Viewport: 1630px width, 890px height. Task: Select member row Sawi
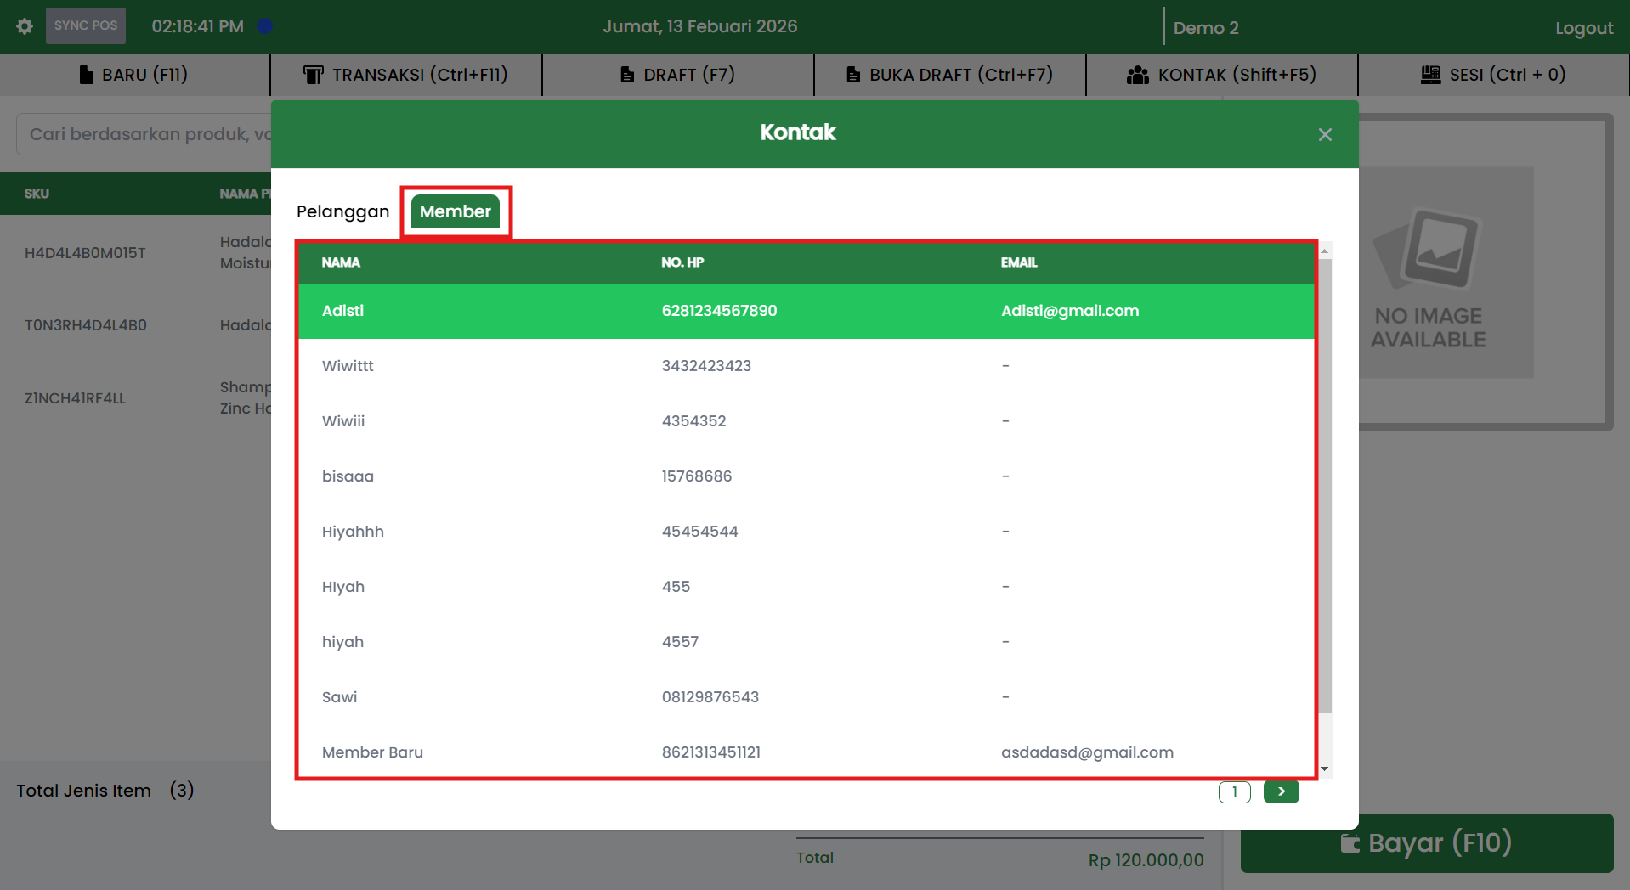tap(805, 697)
